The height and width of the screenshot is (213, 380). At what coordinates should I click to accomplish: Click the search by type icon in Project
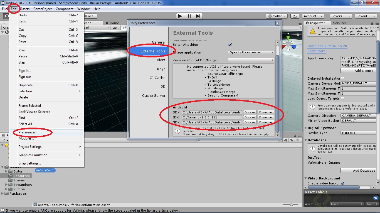point(286,140)
